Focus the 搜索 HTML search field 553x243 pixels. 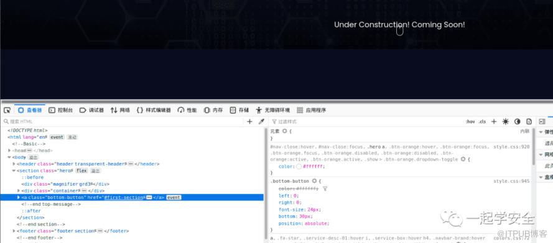[123, 122]
